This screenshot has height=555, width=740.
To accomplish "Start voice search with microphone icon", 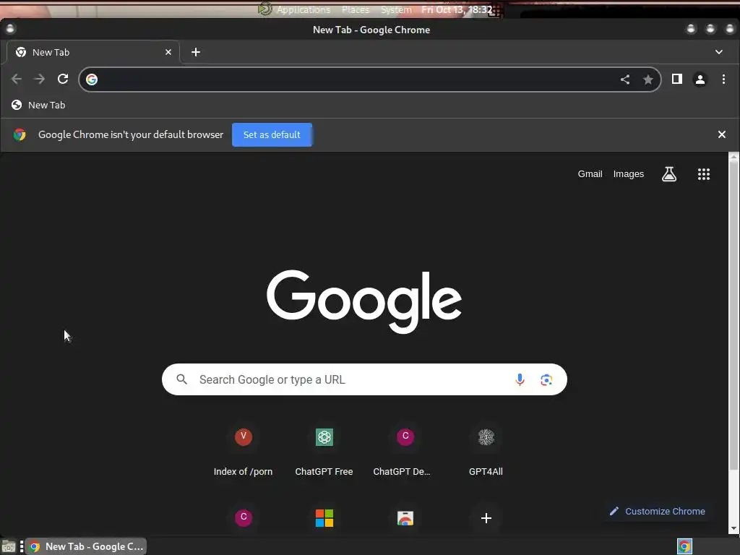I will coord(520,379).
